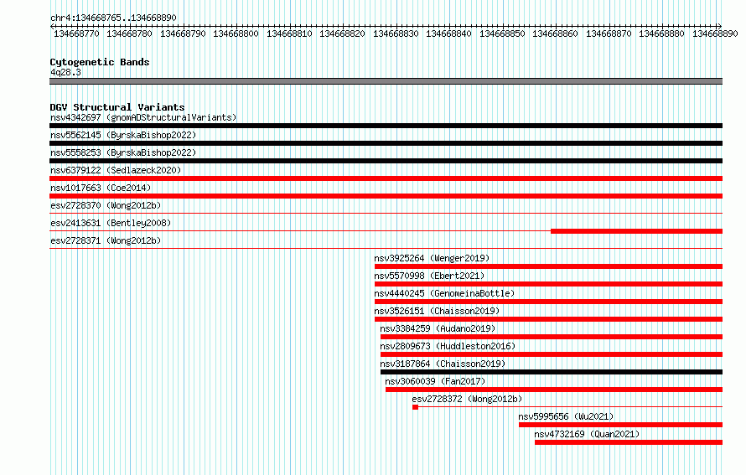Select nsv3060039 Fan2017 label
746x475 pixels.
(x=435, y=381)
